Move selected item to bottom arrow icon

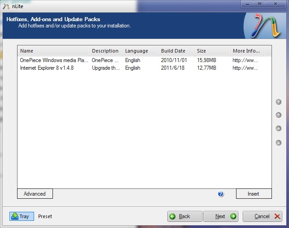pos(278,143)
